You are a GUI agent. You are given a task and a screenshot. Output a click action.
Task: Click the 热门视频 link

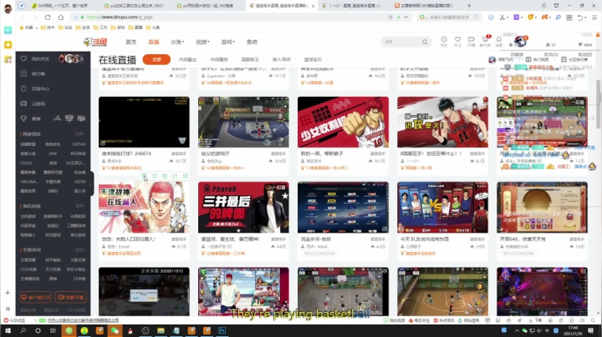538,59
